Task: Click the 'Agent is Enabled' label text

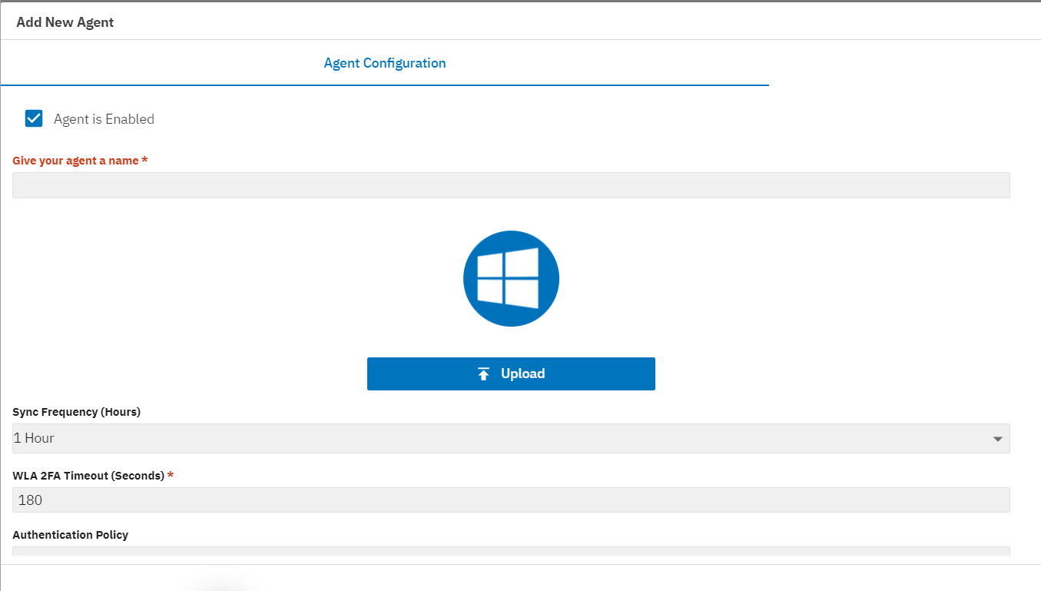Action: (x=104, y=119)
